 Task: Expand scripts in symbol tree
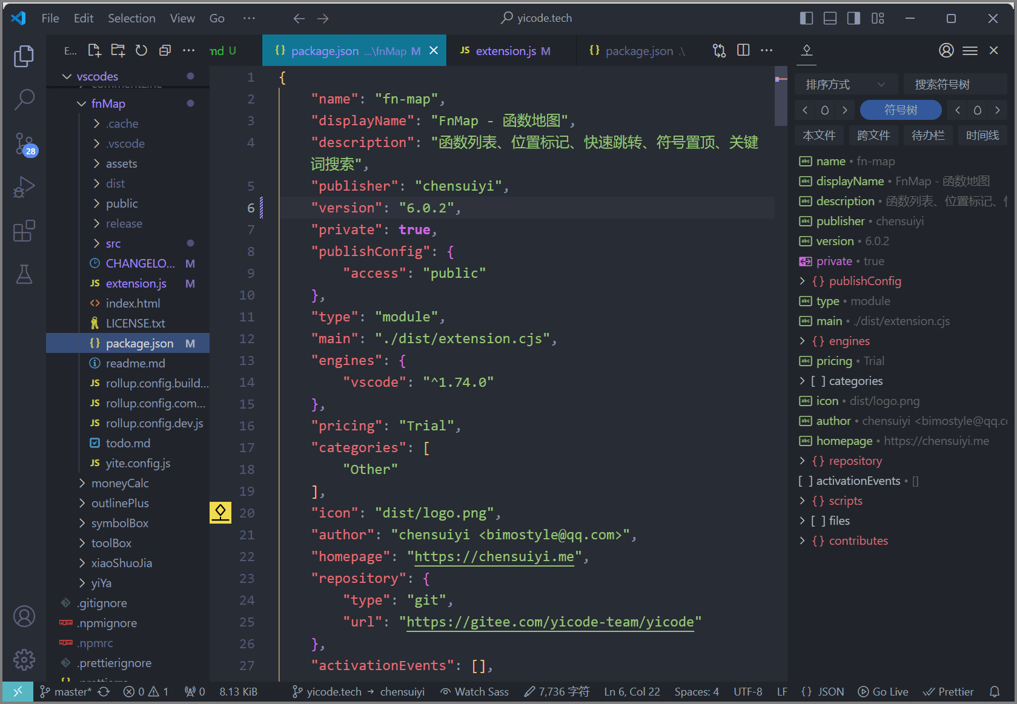click(803, 501)
